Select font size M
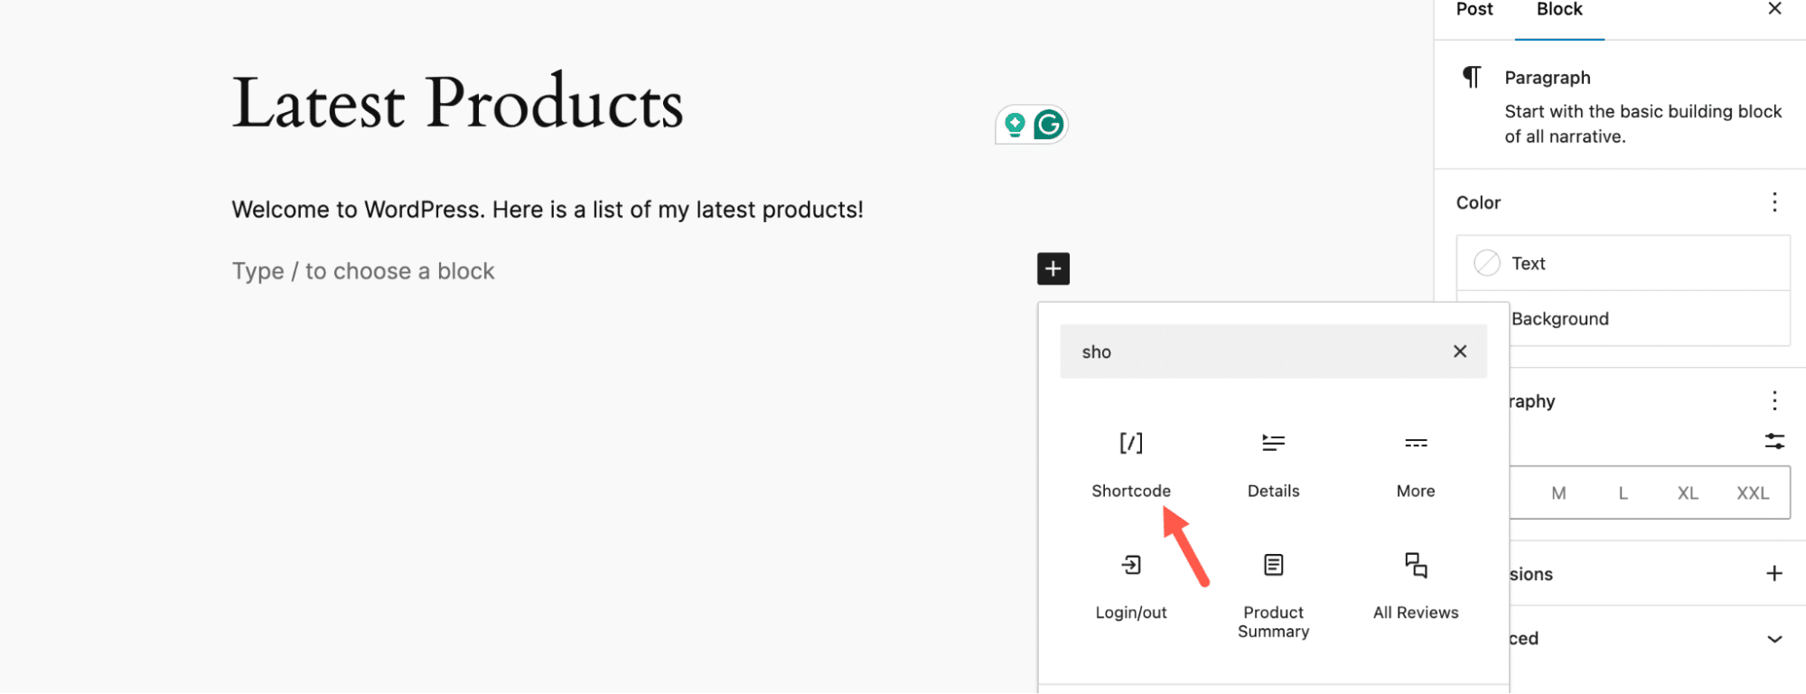 click(1558, 493)
